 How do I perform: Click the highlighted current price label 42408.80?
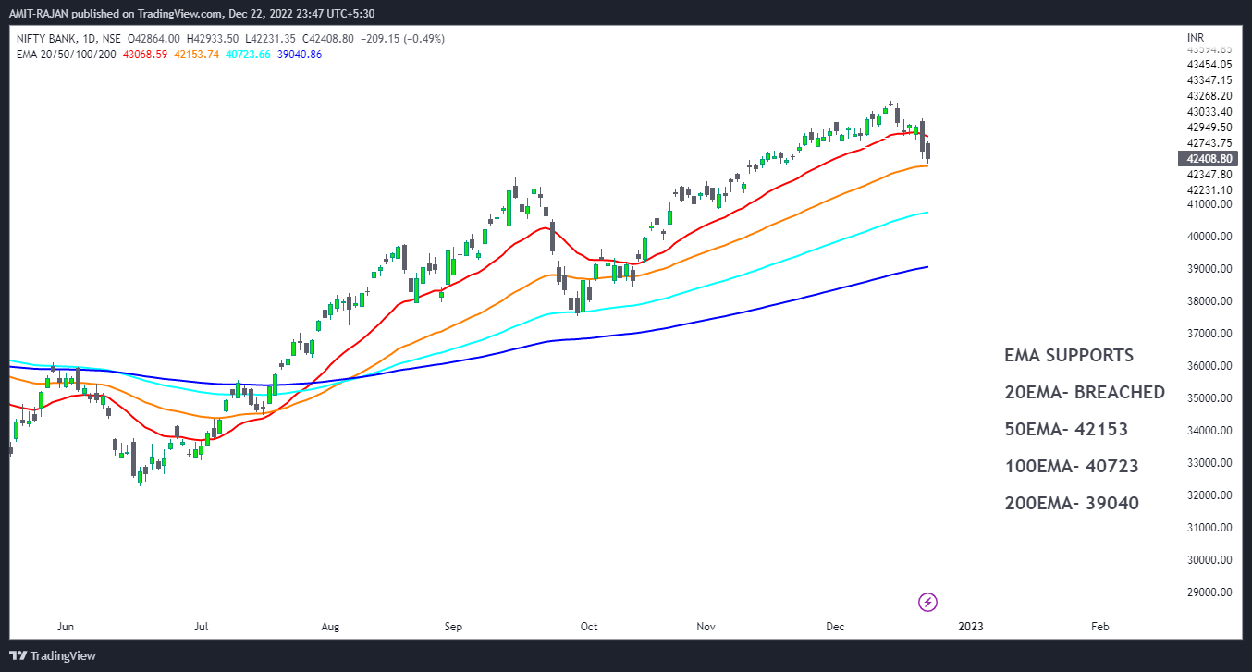[x=1207, y=158]
